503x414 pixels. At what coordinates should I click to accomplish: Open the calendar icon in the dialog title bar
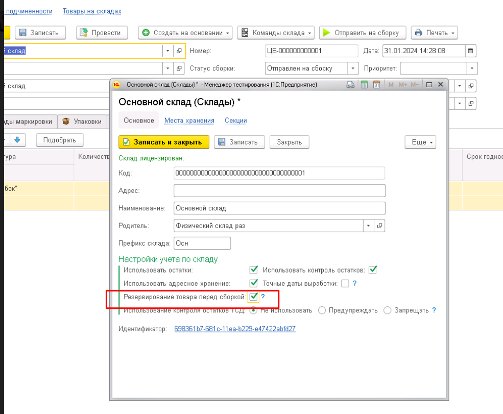click(376, 85)
